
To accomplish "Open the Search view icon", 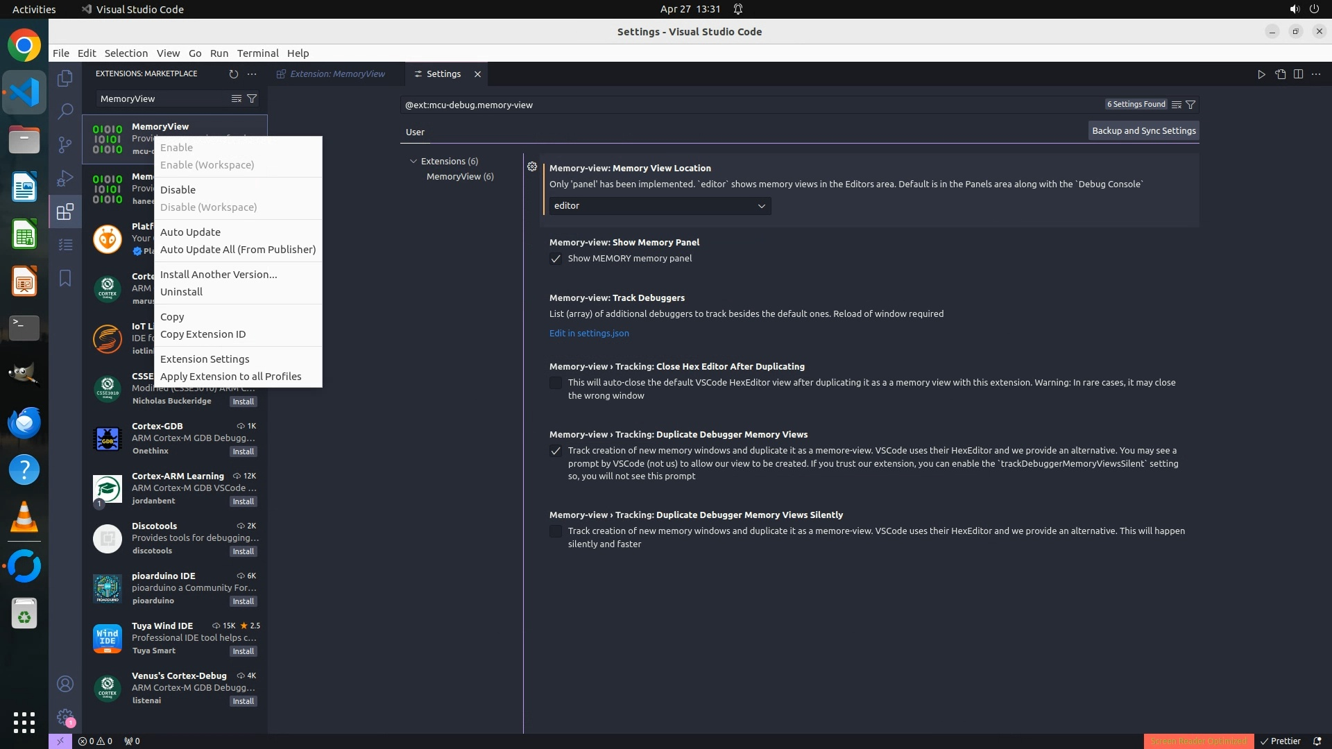I will (x=65, y=111).
